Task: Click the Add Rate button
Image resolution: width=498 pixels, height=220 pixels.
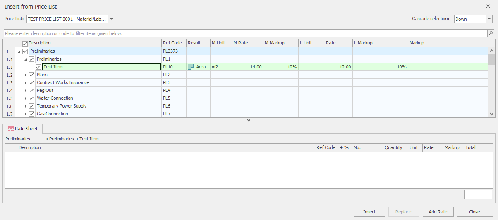Action: pos(438,212)
